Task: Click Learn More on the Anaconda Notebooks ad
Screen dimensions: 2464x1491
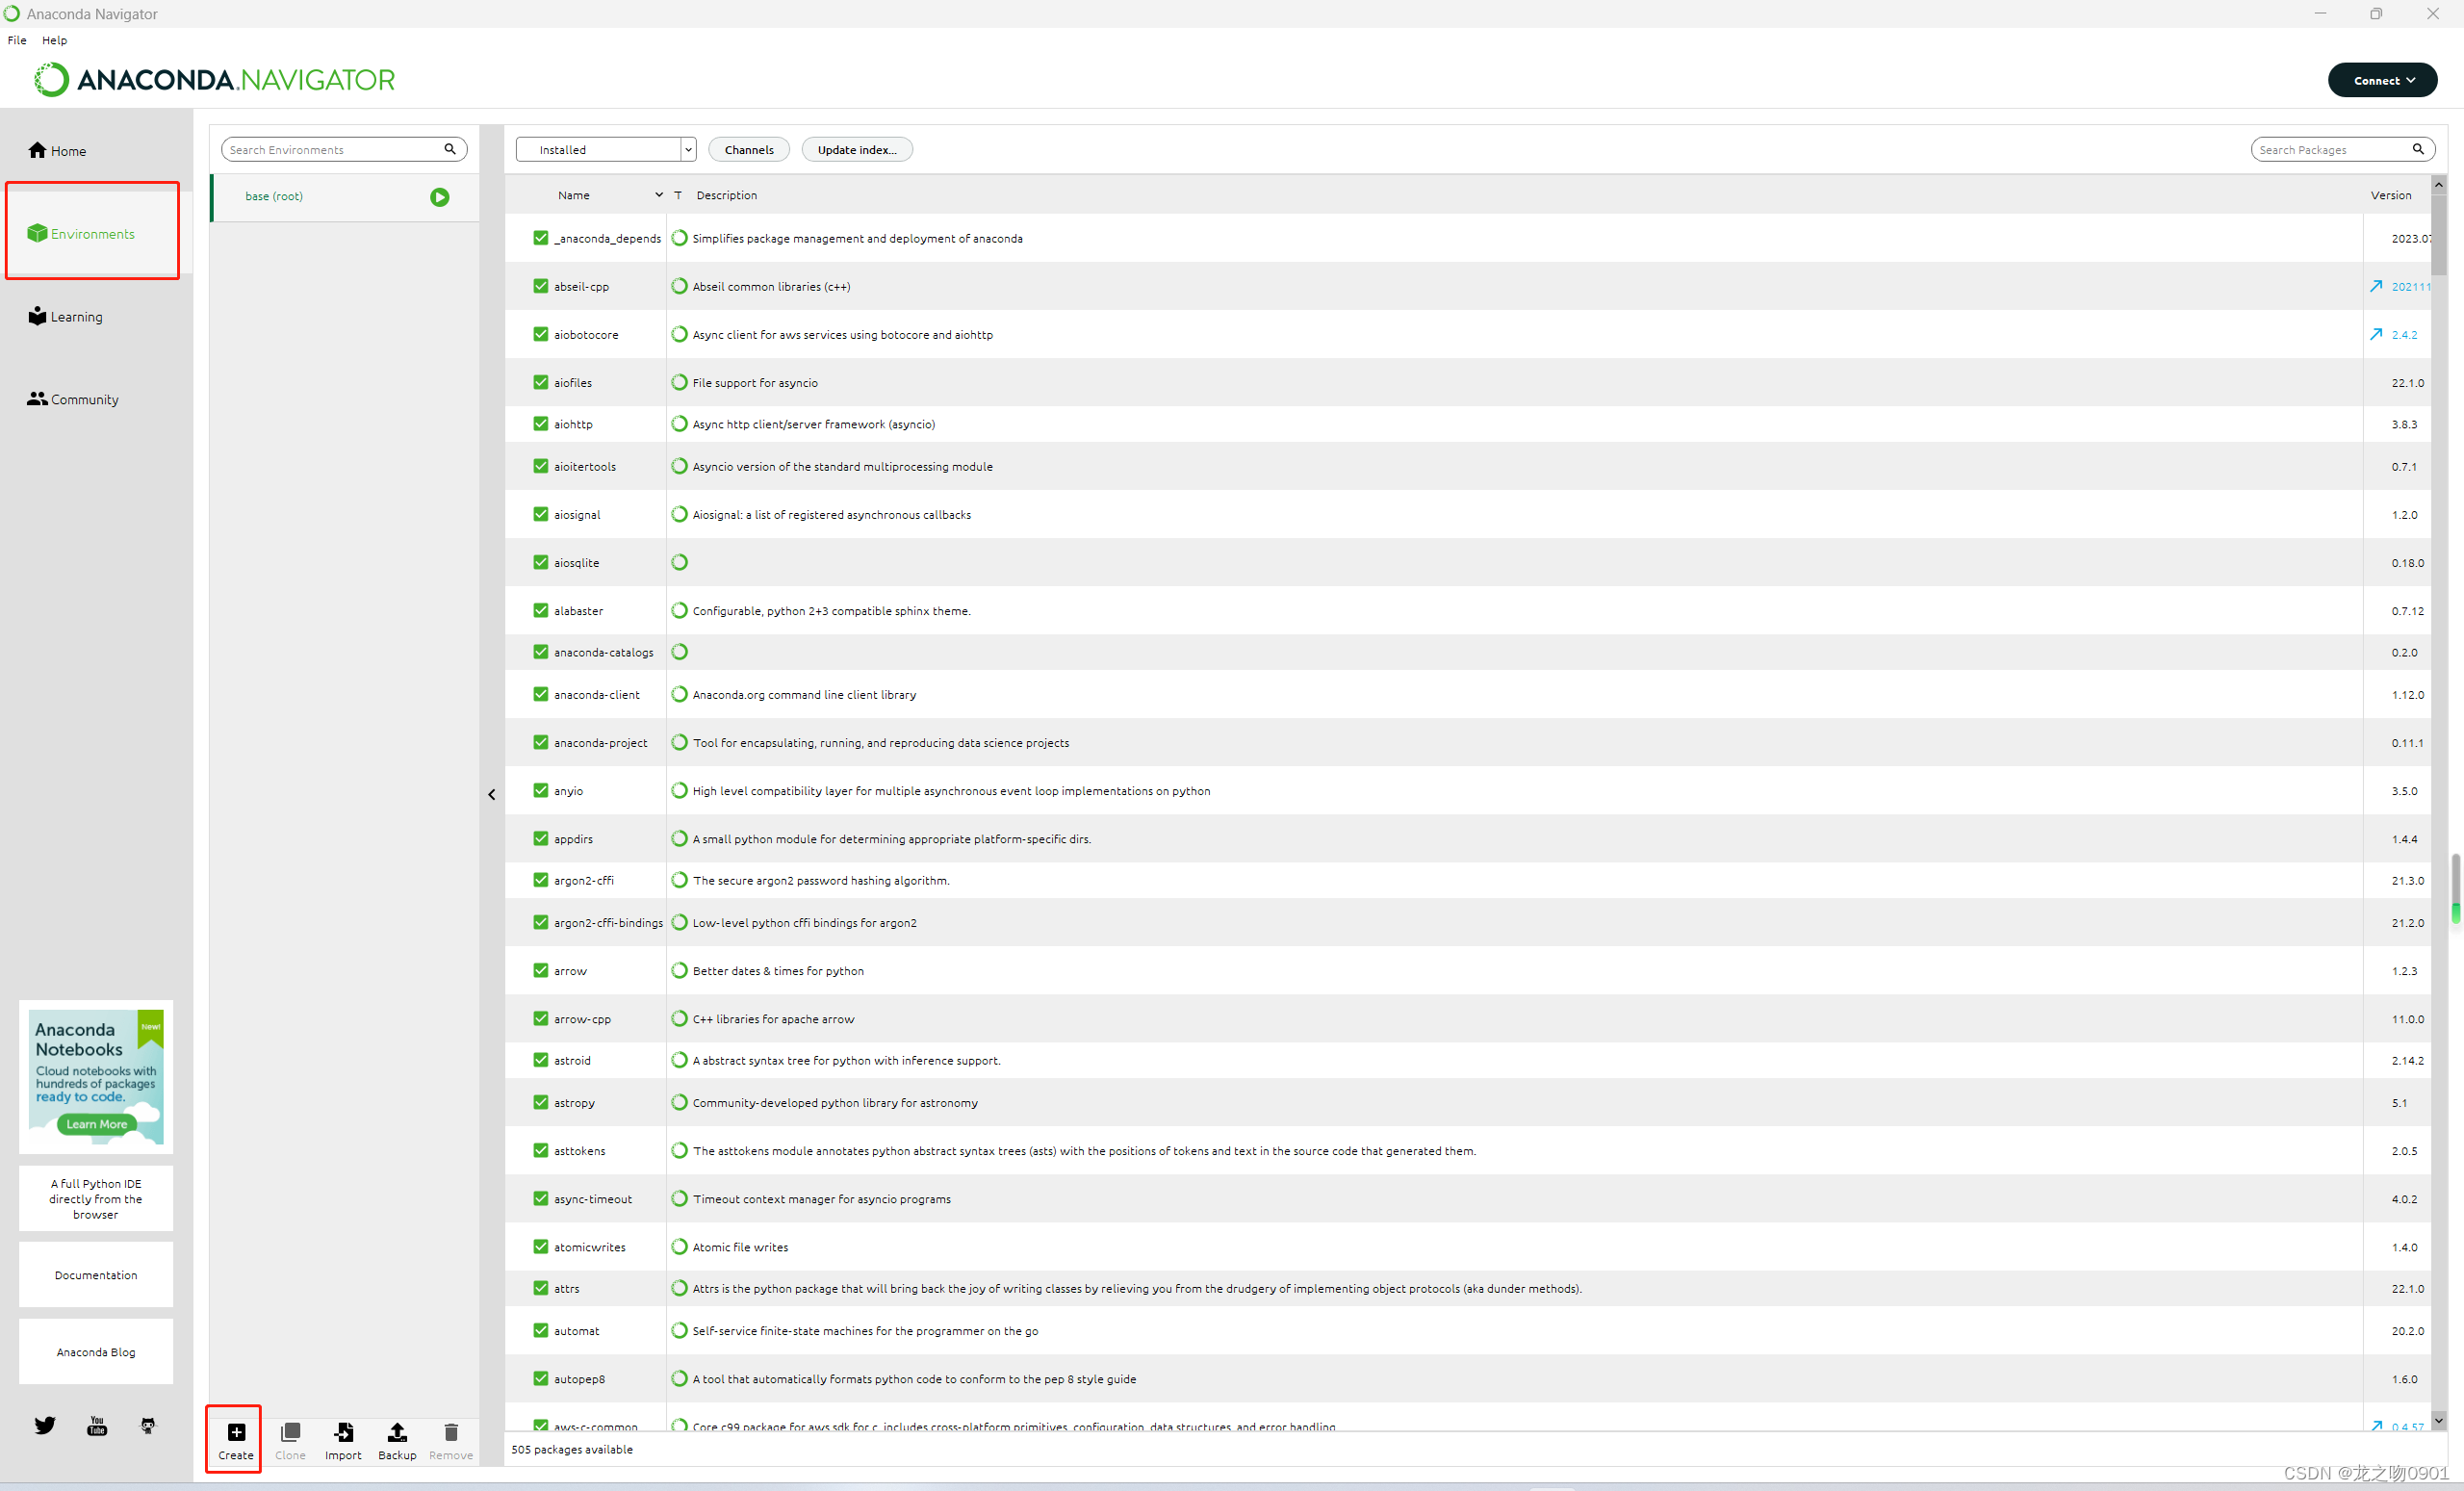Action: (96, 1124)
